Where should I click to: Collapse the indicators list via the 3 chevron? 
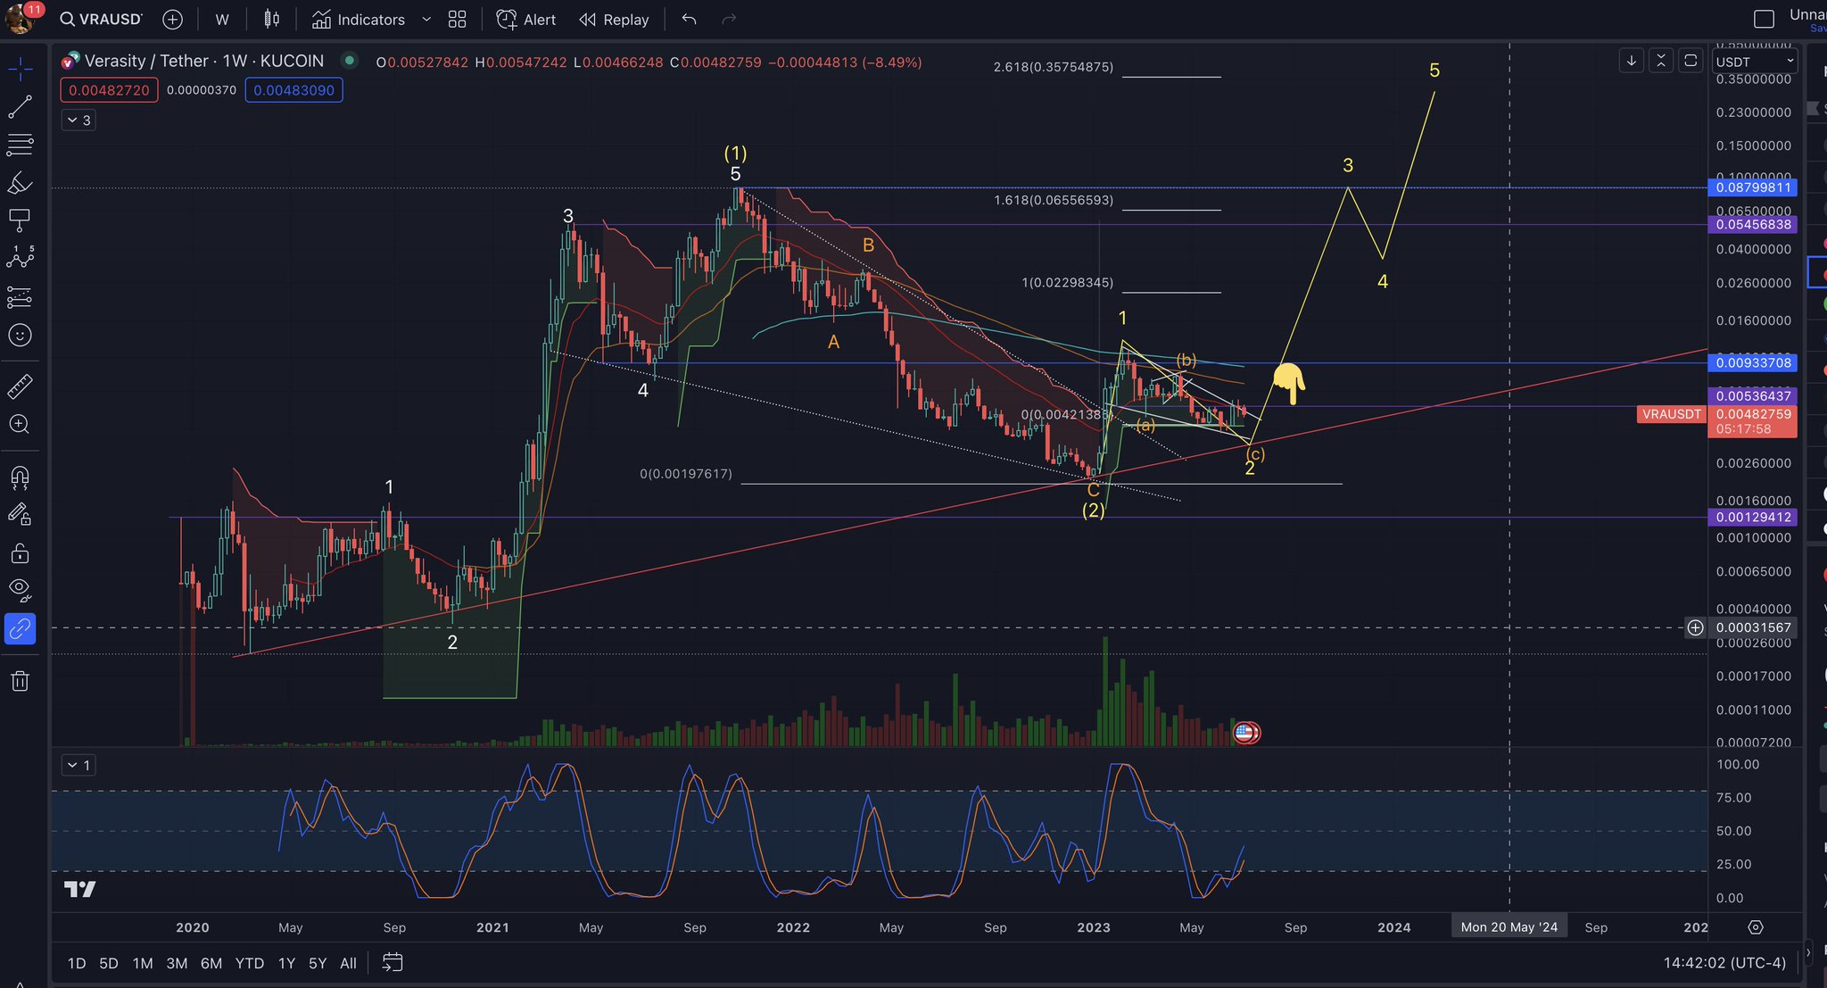pyautogui.click(x=77, y=120)
